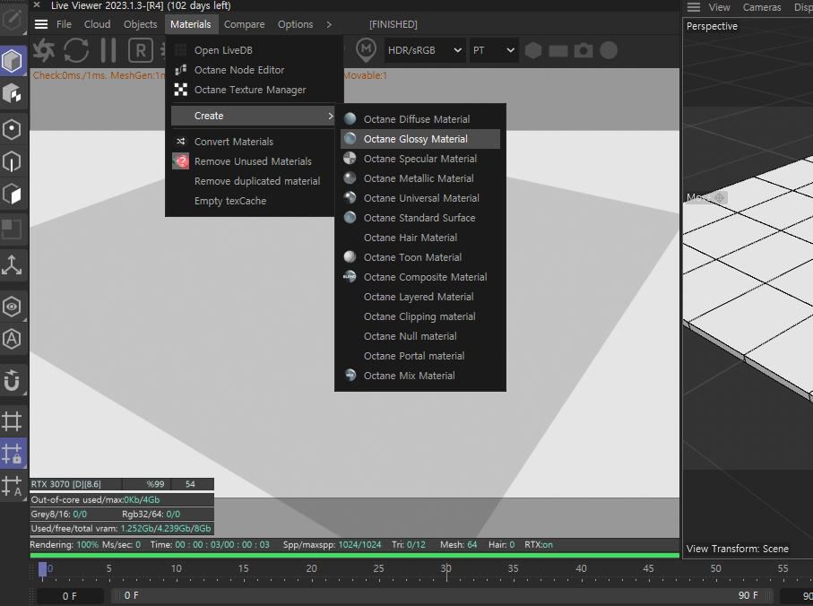Close the Materials menu tab
The width and height of the screenshot is (813, 606).
[x=191, y=24]
